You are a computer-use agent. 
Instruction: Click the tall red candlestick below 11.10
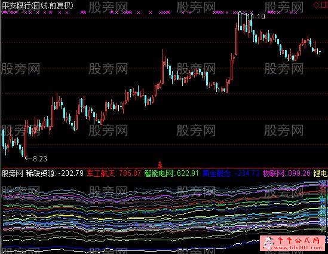pos(237,39)
